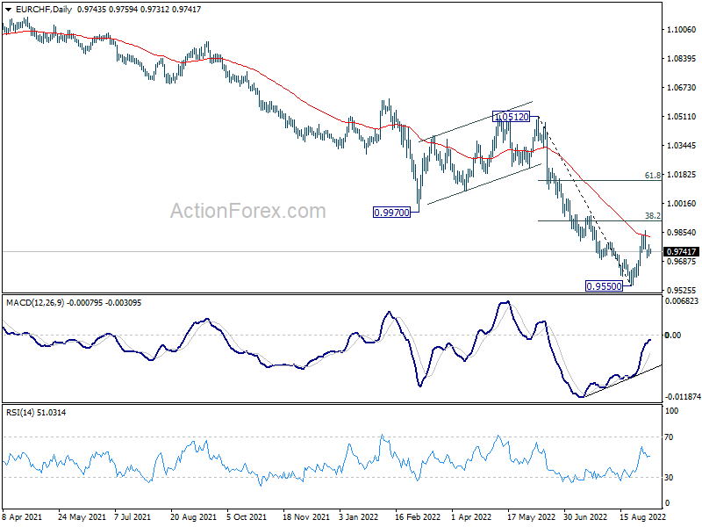
Task: Select the 0.99700 price label
Action: [391, 213]
